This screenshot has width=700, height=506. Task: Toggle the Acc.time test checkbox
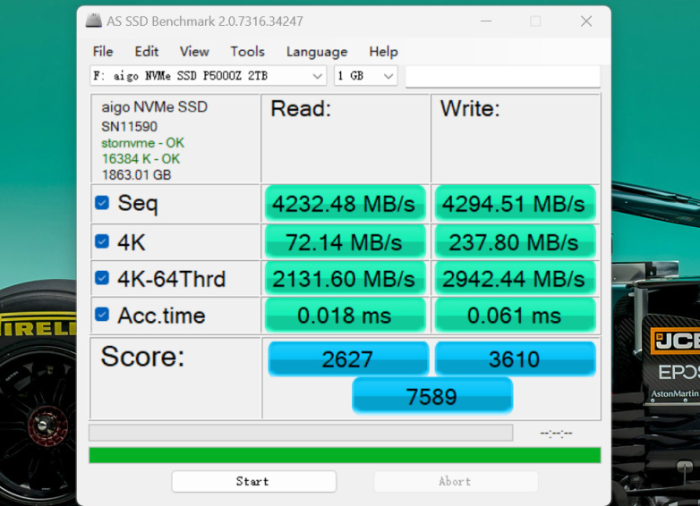(x=102, y=315)
